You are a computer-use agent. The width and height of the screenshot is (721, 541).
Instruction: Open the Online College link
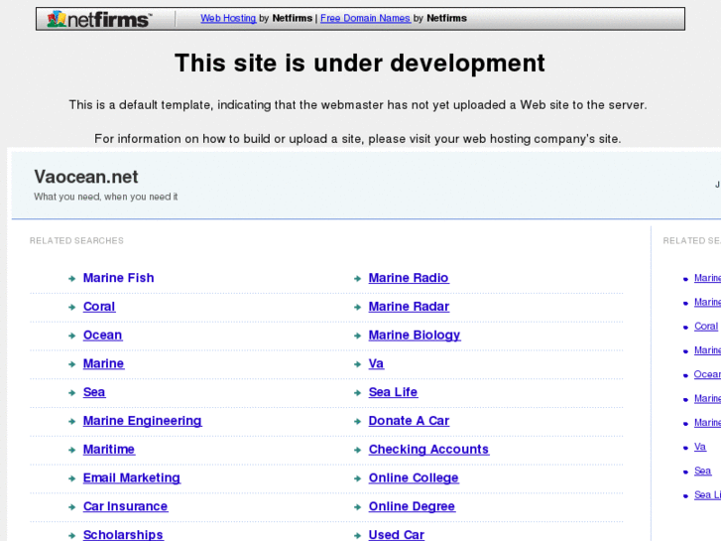point(414,477)
